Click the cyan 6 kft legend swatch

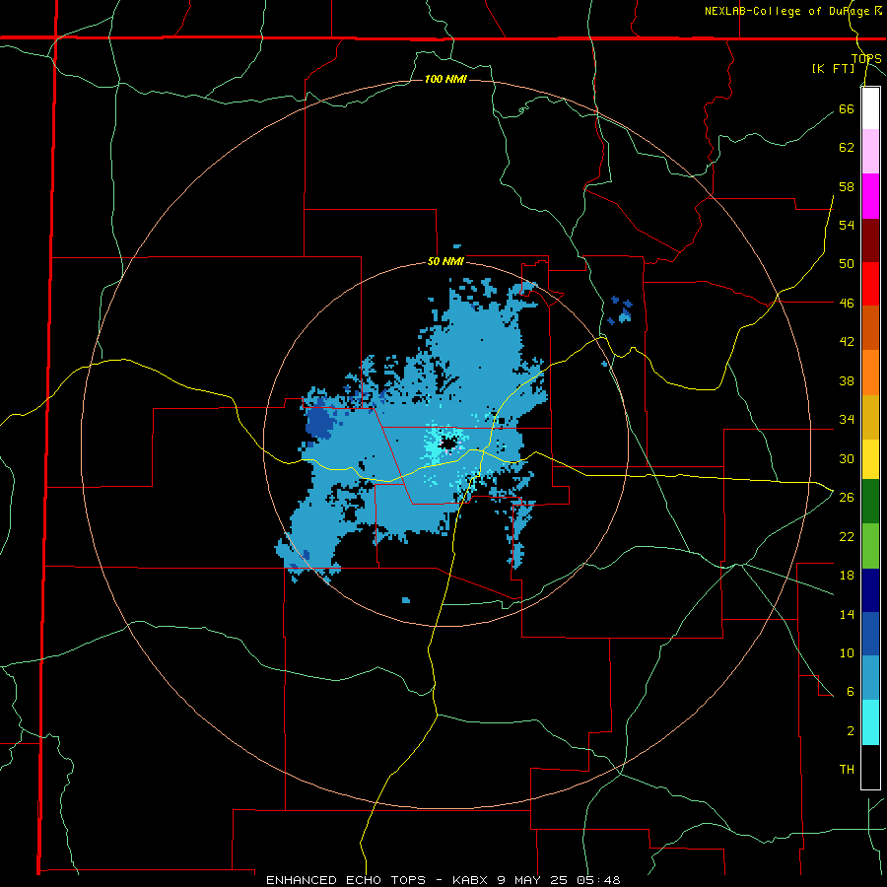click(870, 722)
